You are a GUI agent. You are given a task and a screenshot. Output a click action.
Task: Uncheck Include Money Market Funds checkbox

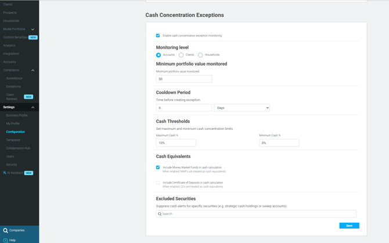coord(158,168)
